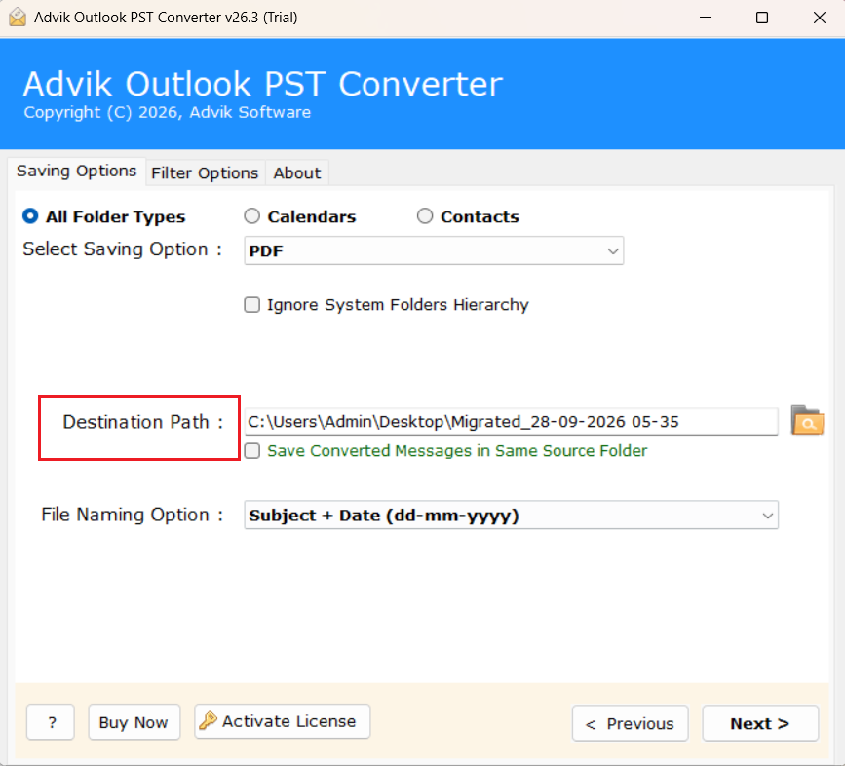Expand the File Naming Option dropdown
Image resolution: width=845 pixels, height=766 pixels.
tap(511, 516)
